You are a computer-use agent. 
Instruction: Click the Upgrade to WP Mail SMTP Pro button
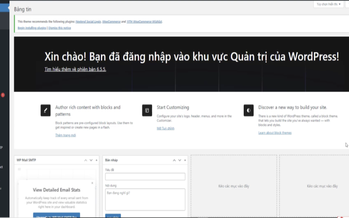point(56,216)
